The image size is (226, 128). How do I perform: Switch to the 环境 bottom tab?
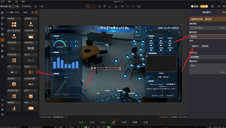[x=103, y=122]
